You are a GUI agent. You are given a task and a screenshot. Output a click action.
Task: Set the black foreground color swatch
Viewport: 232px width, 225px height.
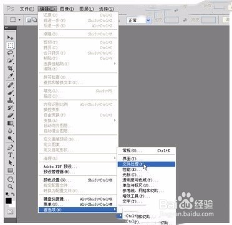[x=9, y=201]
